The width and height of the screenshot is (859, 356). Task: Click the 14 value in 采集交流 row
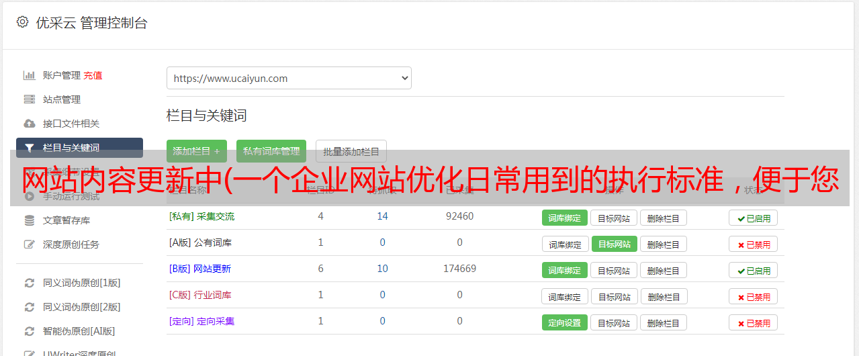pyautogui.click(x=382, y=216)
